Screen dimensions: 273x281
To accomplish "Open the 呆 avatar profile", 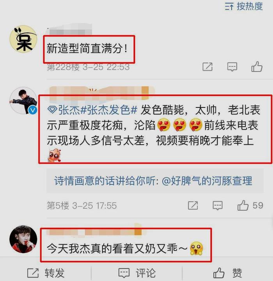I will click(23, 39).
